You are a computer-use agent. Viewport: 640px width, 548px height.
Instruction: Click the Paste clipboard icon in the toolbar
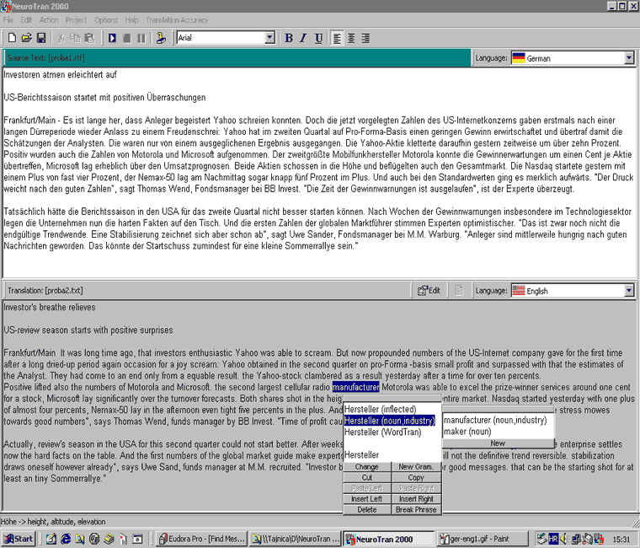(x=89, y=38)
